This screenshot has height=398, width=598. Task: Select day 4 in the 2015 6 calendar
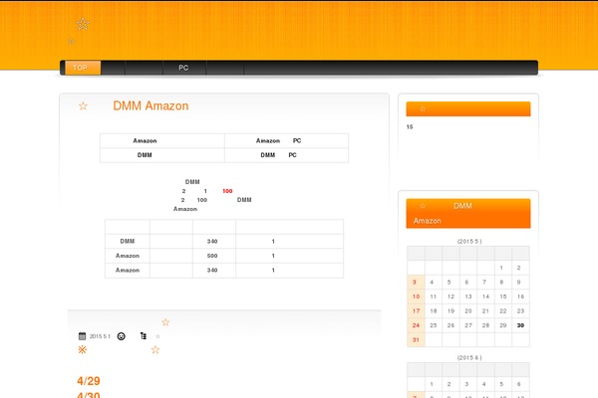(x=484, y=384)
